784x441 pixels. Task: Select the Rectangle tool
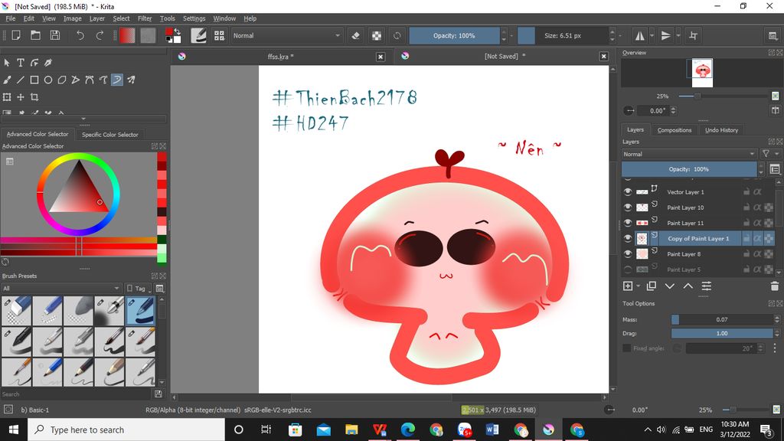34,80
